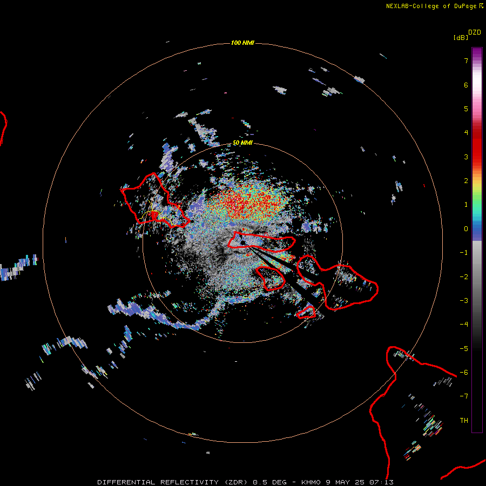Click the scale value -5 label

(x=464, y=349)
